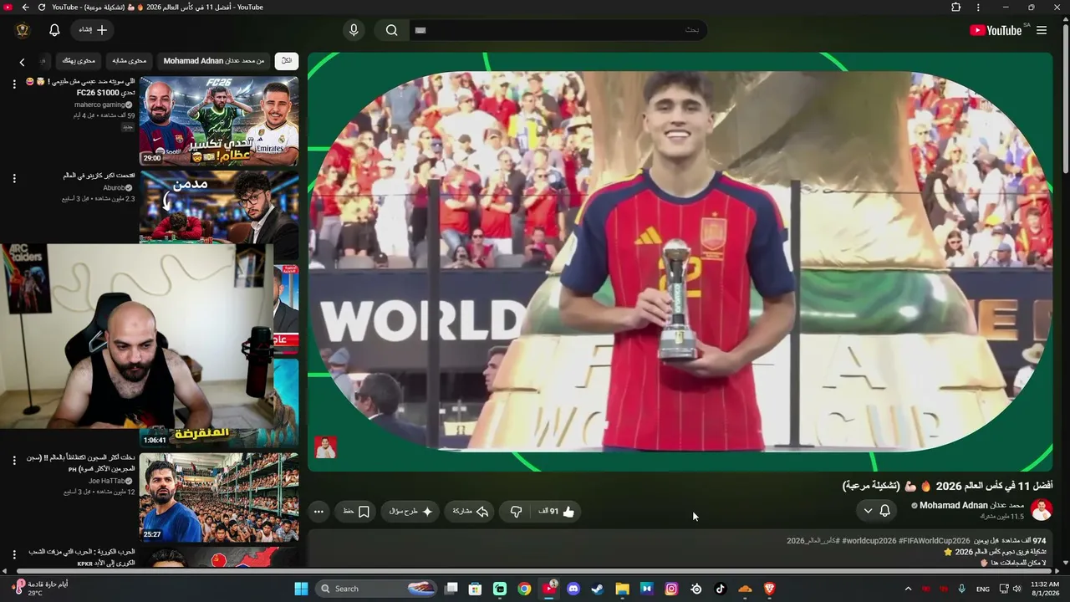Open options for the Joe HaTTab video
This screenshot has width=1070, height=602.
(14, 461)
